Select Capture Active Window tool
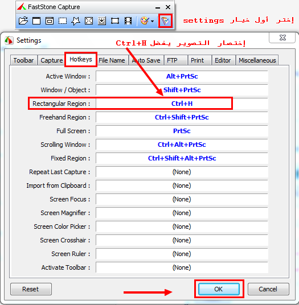The width and height of the screenshot is (299, 305). 36,21
